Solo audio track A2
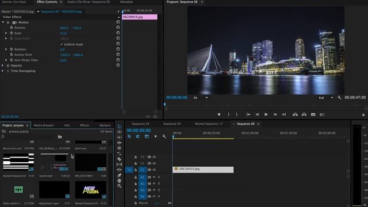This screenshot has height=207, width=368. coord(159,183)
